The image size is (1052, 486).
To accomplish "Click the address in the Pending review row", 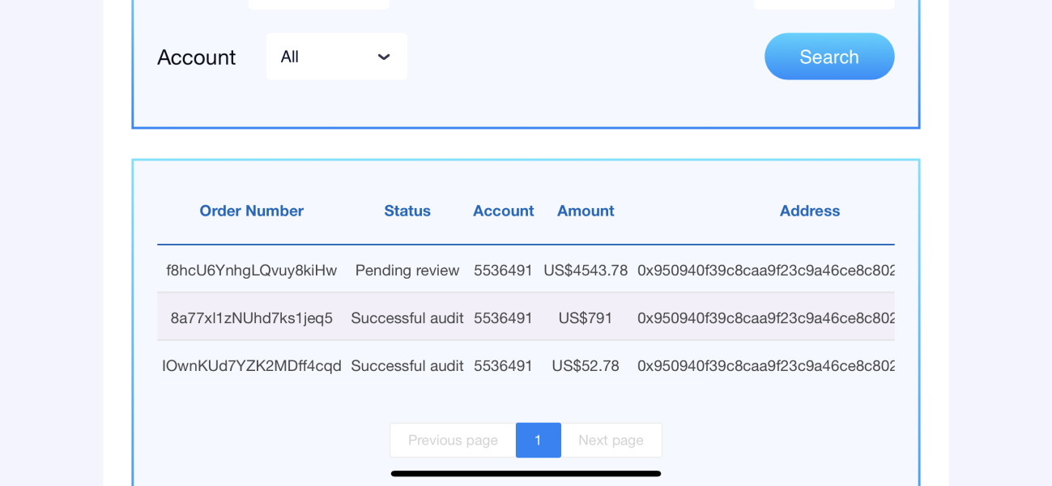I will point(765,271).
